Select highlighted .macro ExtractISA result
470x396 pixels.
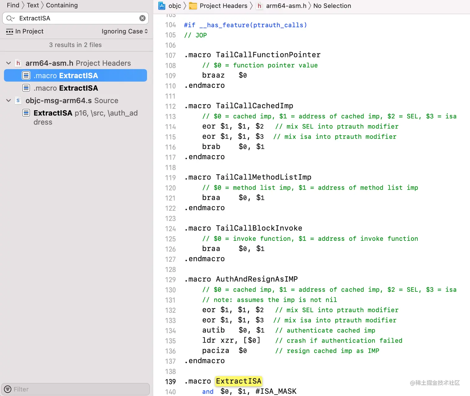tap(76, 75)
